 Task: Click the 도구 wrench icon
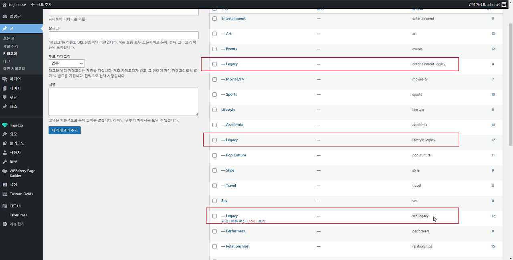[5, 162]
